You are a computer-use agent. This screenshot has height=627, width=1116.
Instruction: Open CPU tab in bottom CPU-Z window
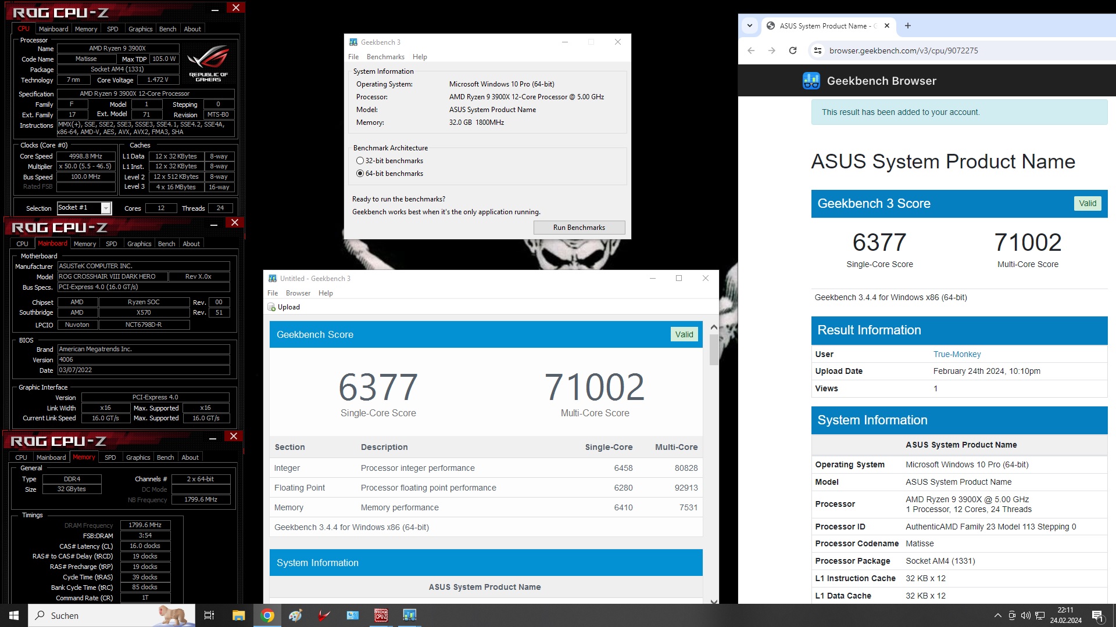click(21, 457)
